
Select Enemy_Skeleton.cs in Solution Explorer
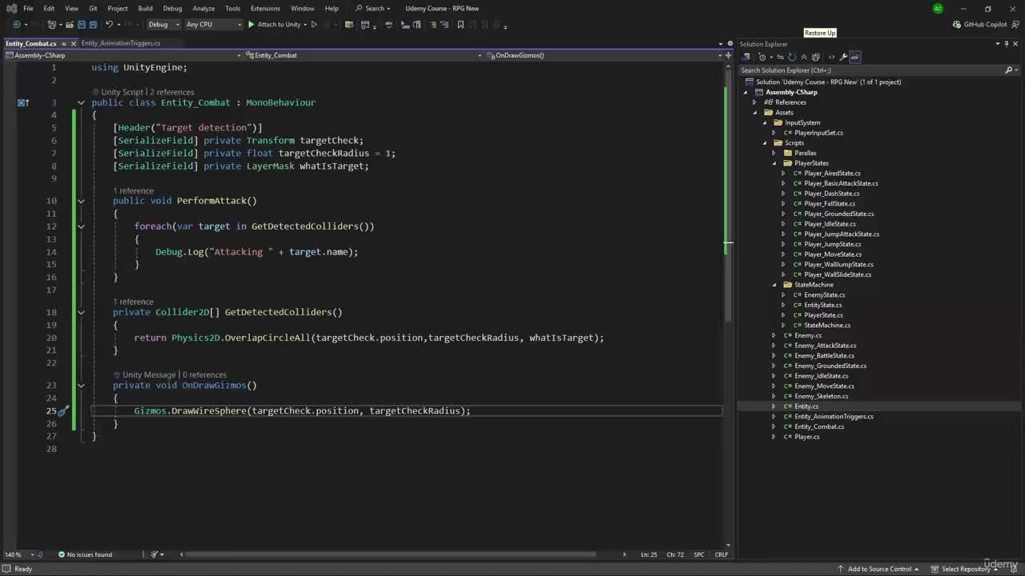821,396
